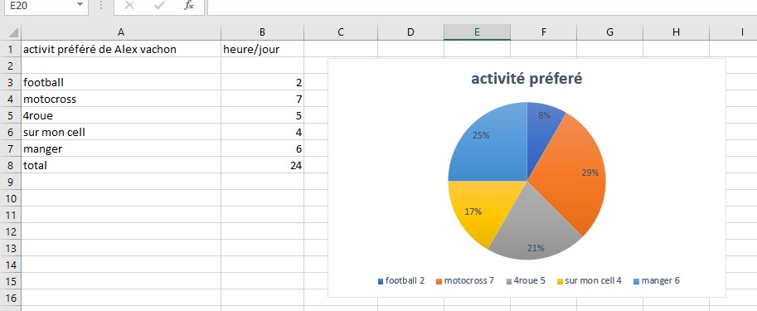Click the football 2 legend entry
757x311 pixels.
pos(400,280)
